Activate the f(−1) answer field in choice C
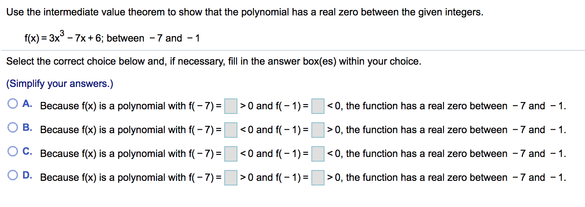Screen dimensions: 585x207 point(318,154)
